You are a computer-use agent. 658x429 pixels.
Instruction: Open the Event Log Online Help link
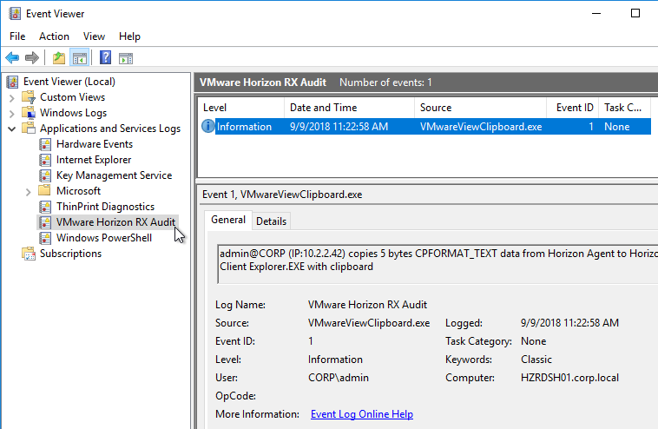tap(362, 414)
